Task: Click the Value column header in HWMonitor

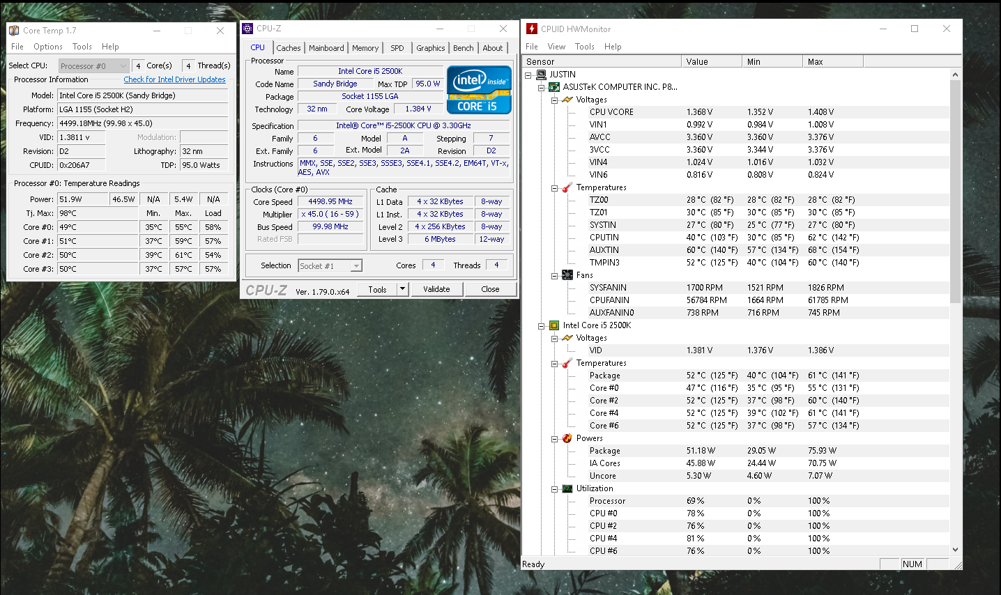Action: [712, 61]
